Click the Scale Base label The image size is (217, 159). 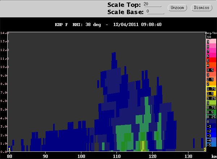point(125,12)
